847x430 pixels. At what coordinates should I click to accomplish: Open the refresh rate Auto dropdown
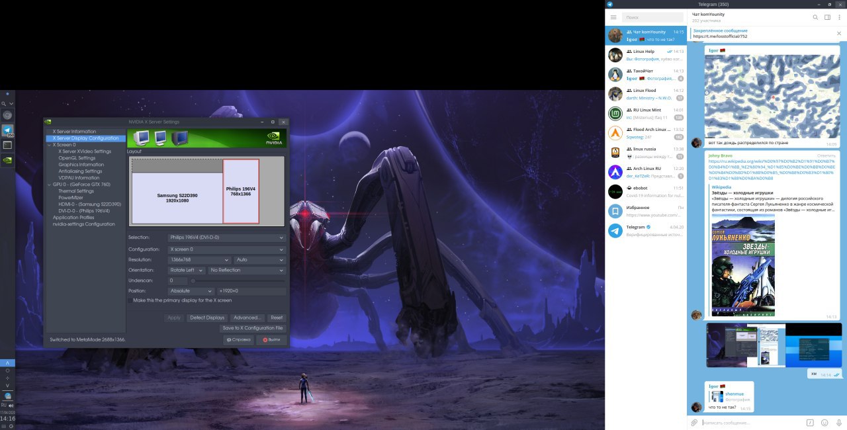click(x=259, y=260)
